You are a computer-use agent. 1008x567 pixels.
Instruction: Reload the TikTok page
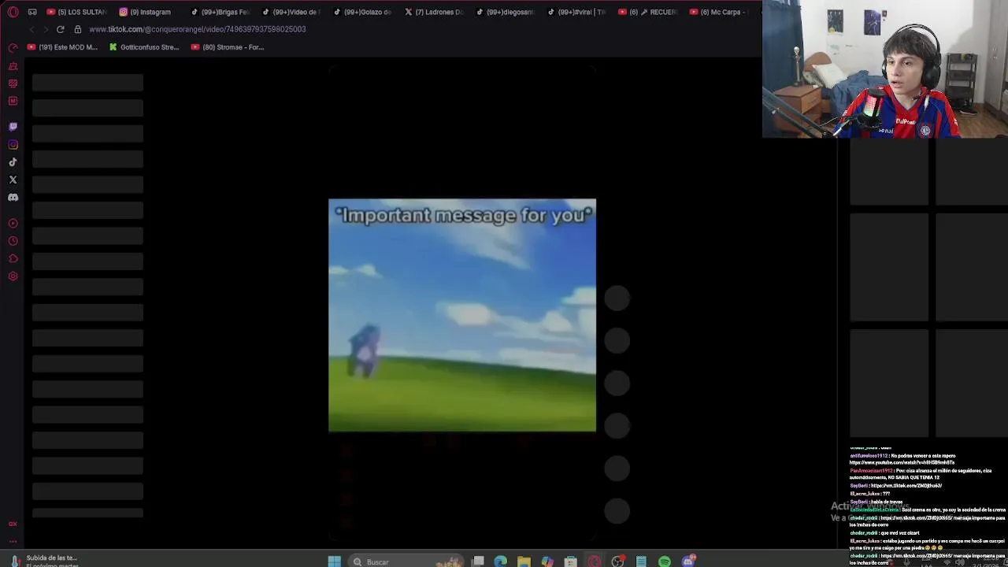60,29
